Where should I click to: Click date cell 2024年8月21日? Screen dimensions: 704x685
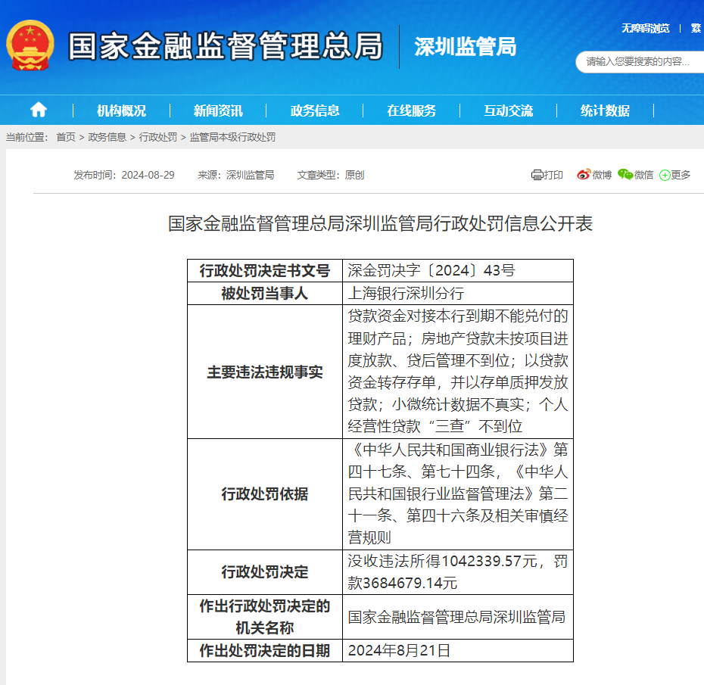(457, 650)
